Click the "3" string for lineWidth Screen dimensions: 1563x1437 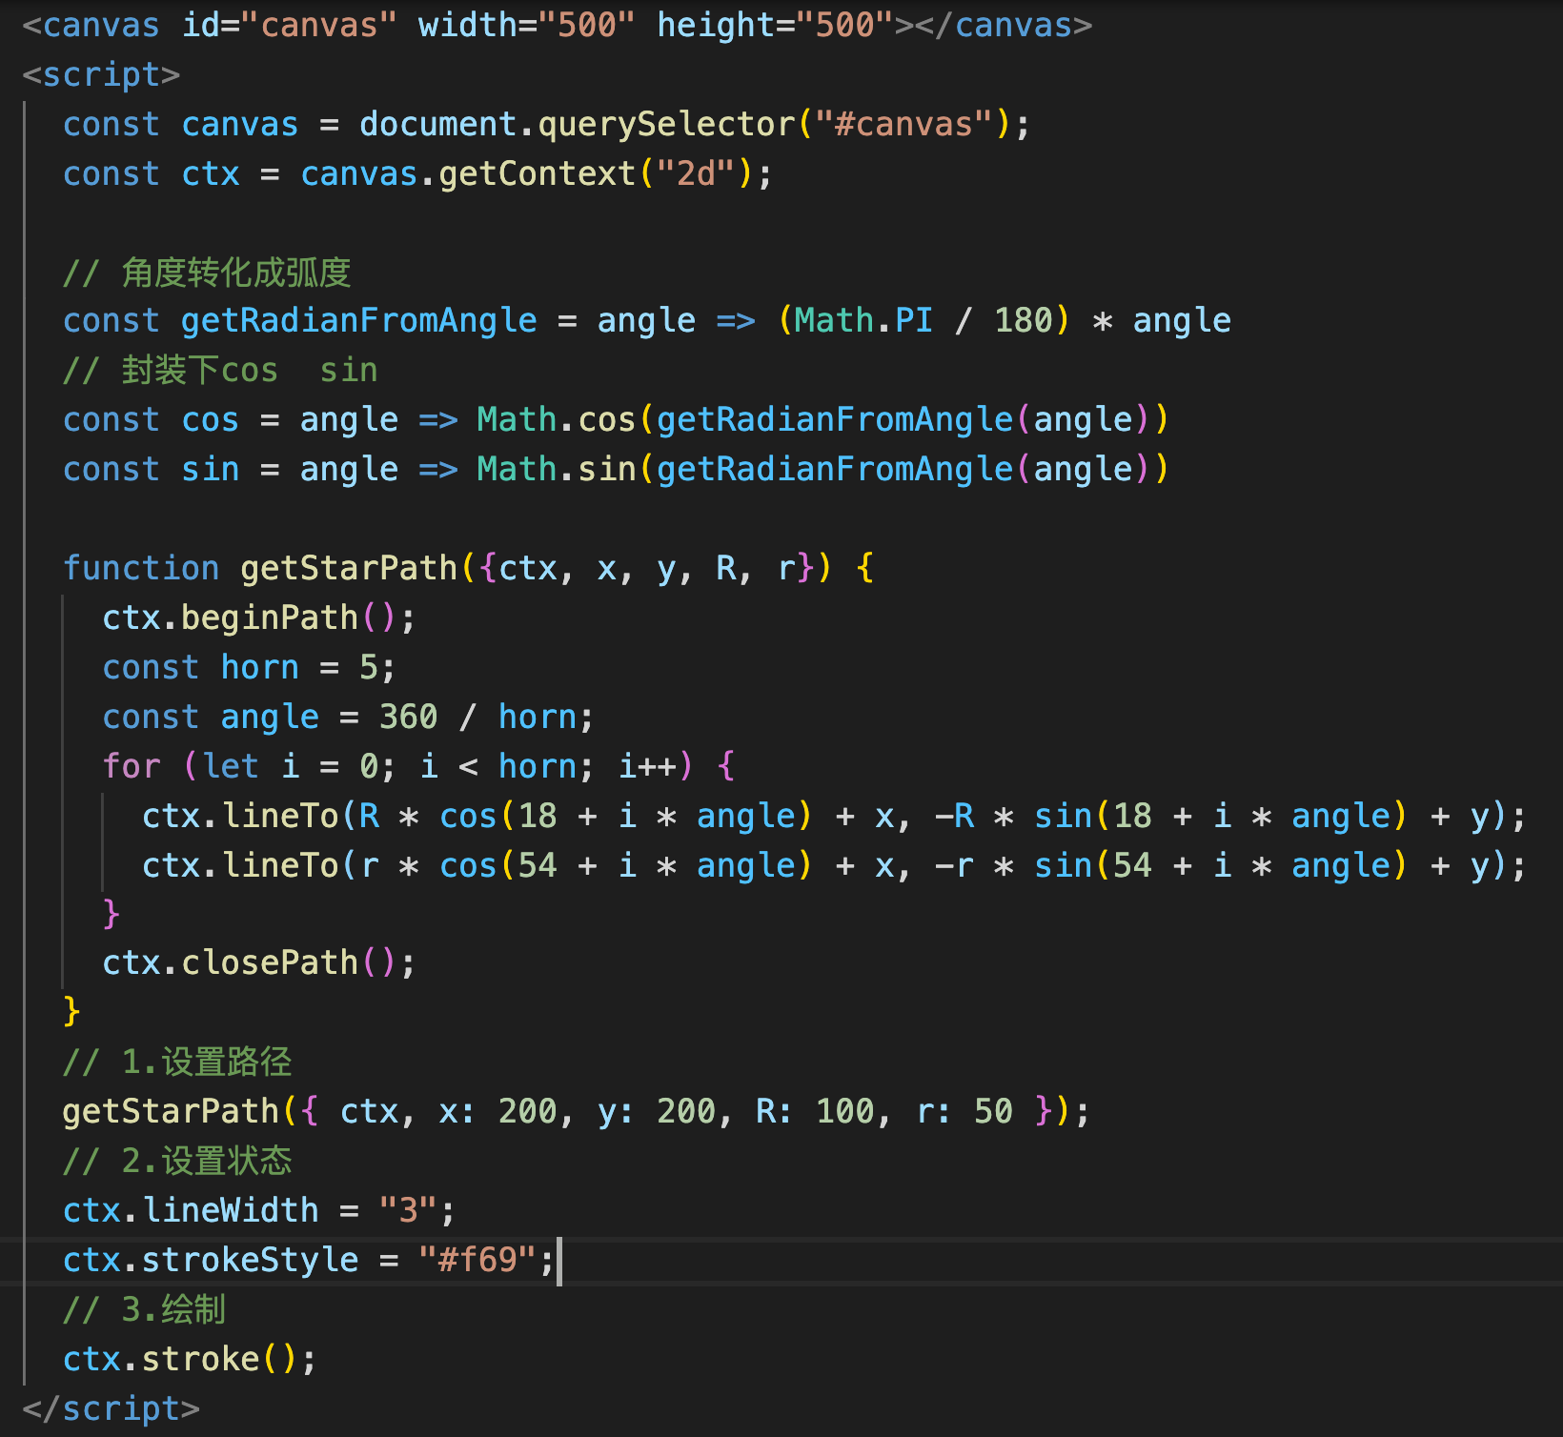coord(409,1210)
